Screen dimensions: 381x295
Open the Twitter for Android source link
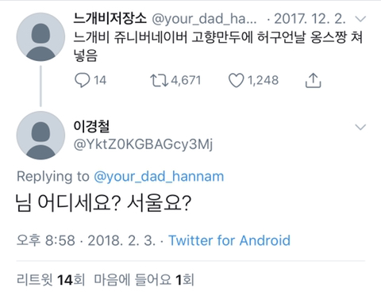(229, 240)
